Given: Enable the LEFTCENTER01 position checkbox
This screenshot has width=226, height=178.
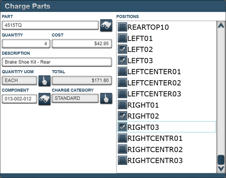Looking at the screenshot, I should pyautogui.click(x=122, y=71).
